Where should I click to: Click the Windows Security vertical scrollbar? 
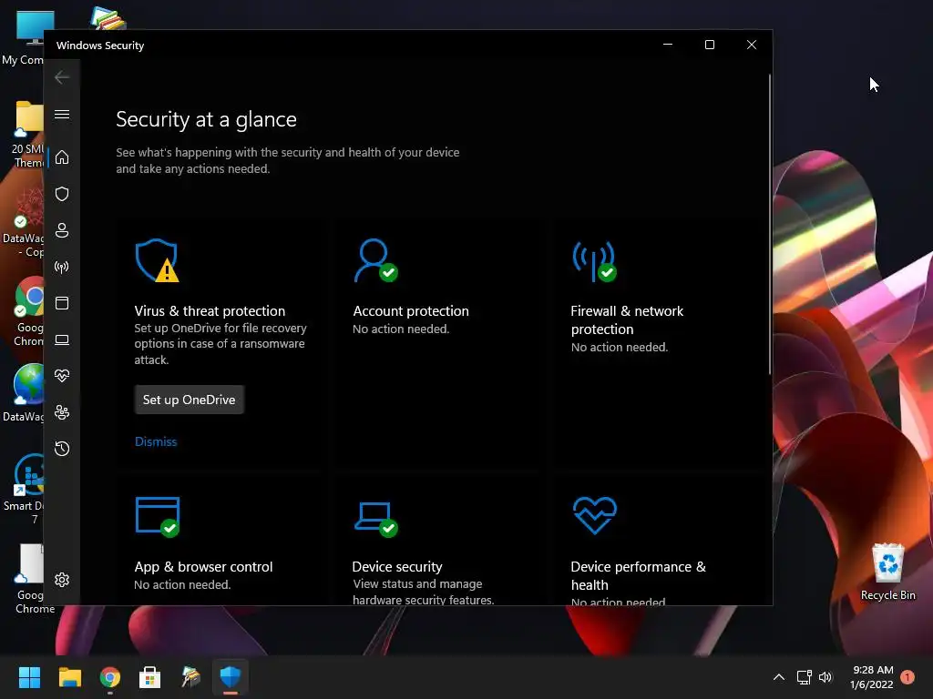pyautogui.click(x=770, y=225)
